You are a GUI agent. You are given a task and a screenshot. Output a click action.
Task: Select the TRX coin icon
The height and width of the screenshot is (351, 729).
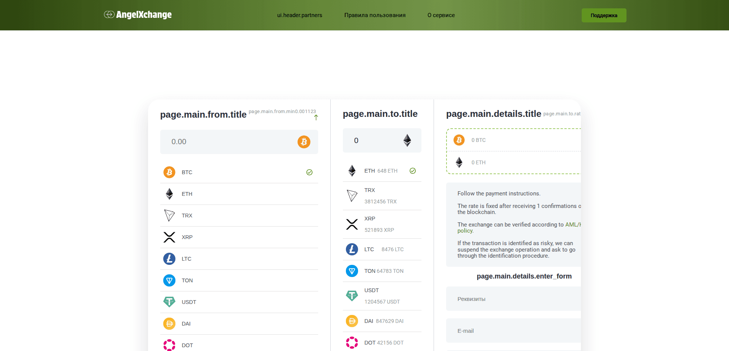coord(169,215)
